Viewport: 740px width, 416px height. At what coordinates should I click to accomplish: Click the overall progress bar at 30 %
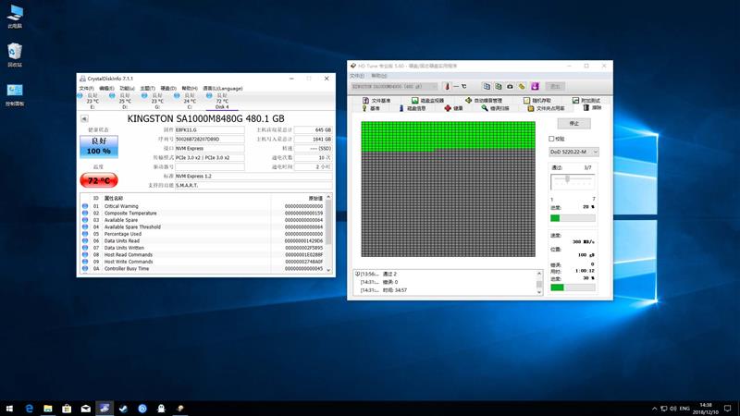(x=573, y=288)
